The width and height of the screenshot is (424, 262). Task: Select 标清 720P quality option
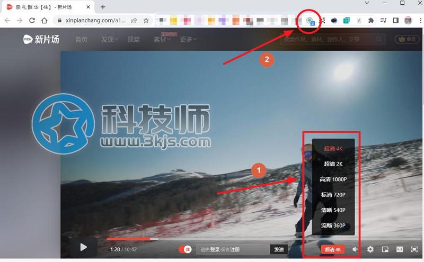(333, 194)
